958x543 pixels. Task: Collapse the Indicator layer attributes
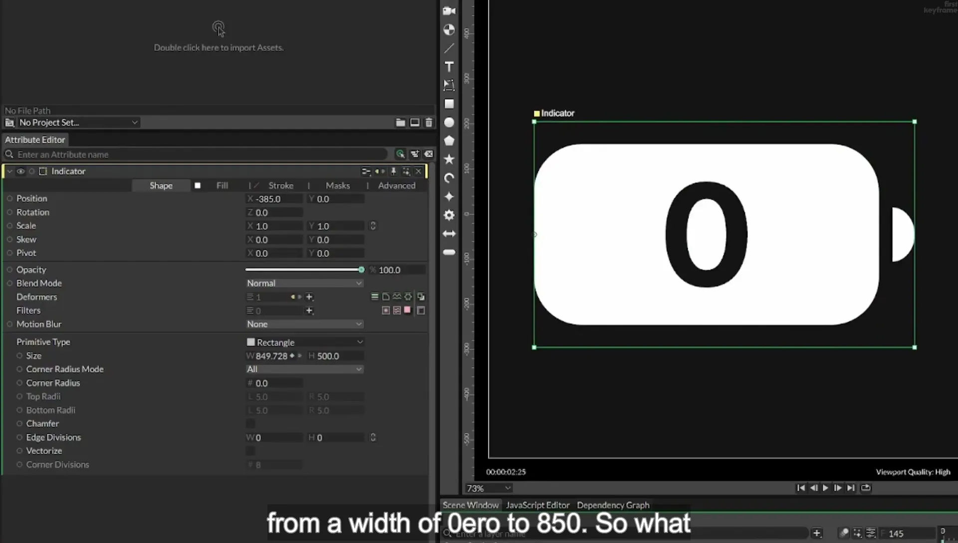click(9, 171)
